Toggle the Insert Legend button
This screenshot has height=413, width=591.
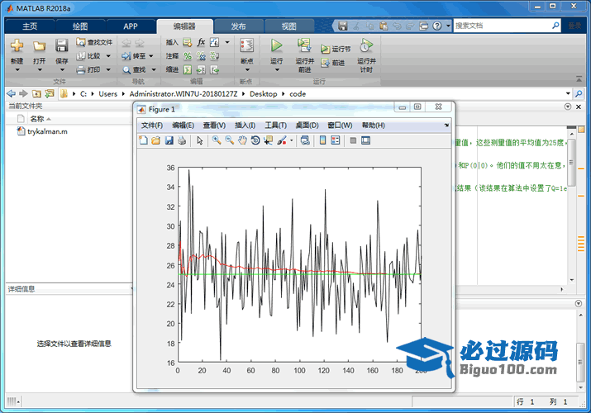click(x=336, y=140)
